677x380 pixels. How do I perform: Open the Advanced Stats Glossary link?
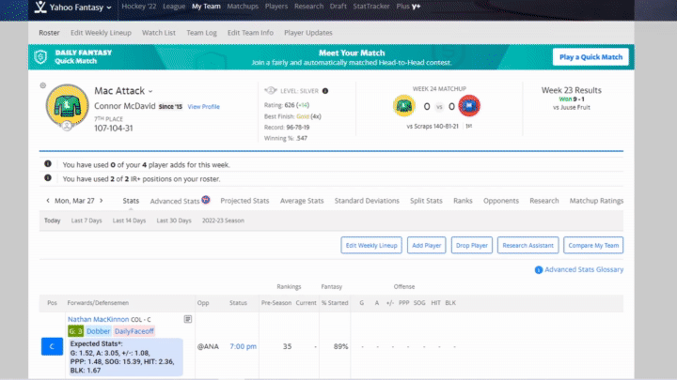(584, 269)
